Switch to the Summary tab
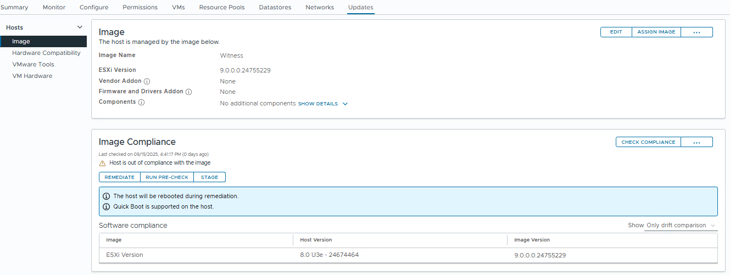This screenshot has width=730, height=275. (x=14, y=7)
